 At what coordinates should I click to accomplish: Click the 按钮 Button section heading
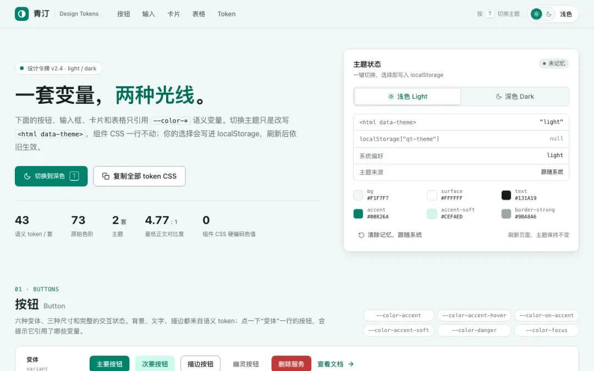(x=40, y=304)
